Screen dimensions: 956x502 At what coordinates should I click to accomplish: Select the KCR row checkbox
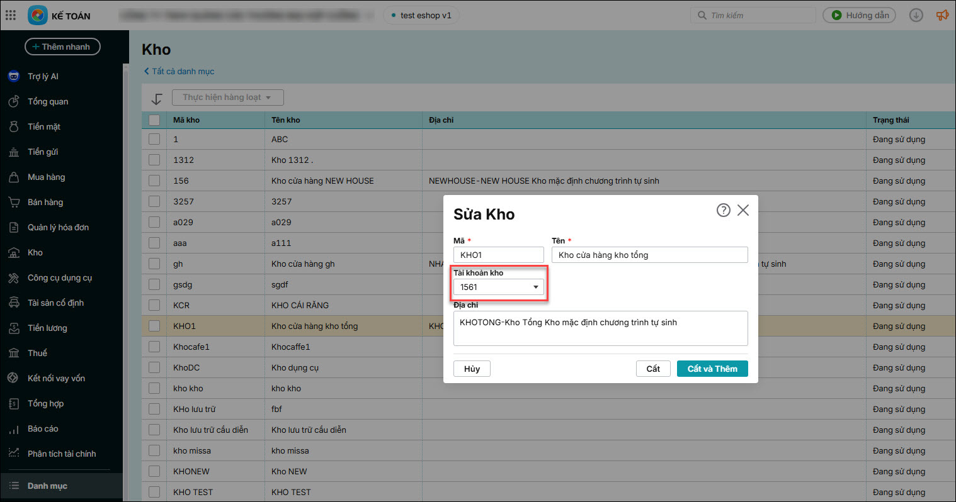click(x=154, y=305)
